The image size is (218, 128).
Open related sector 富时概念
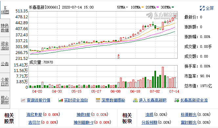pos(189,122)
